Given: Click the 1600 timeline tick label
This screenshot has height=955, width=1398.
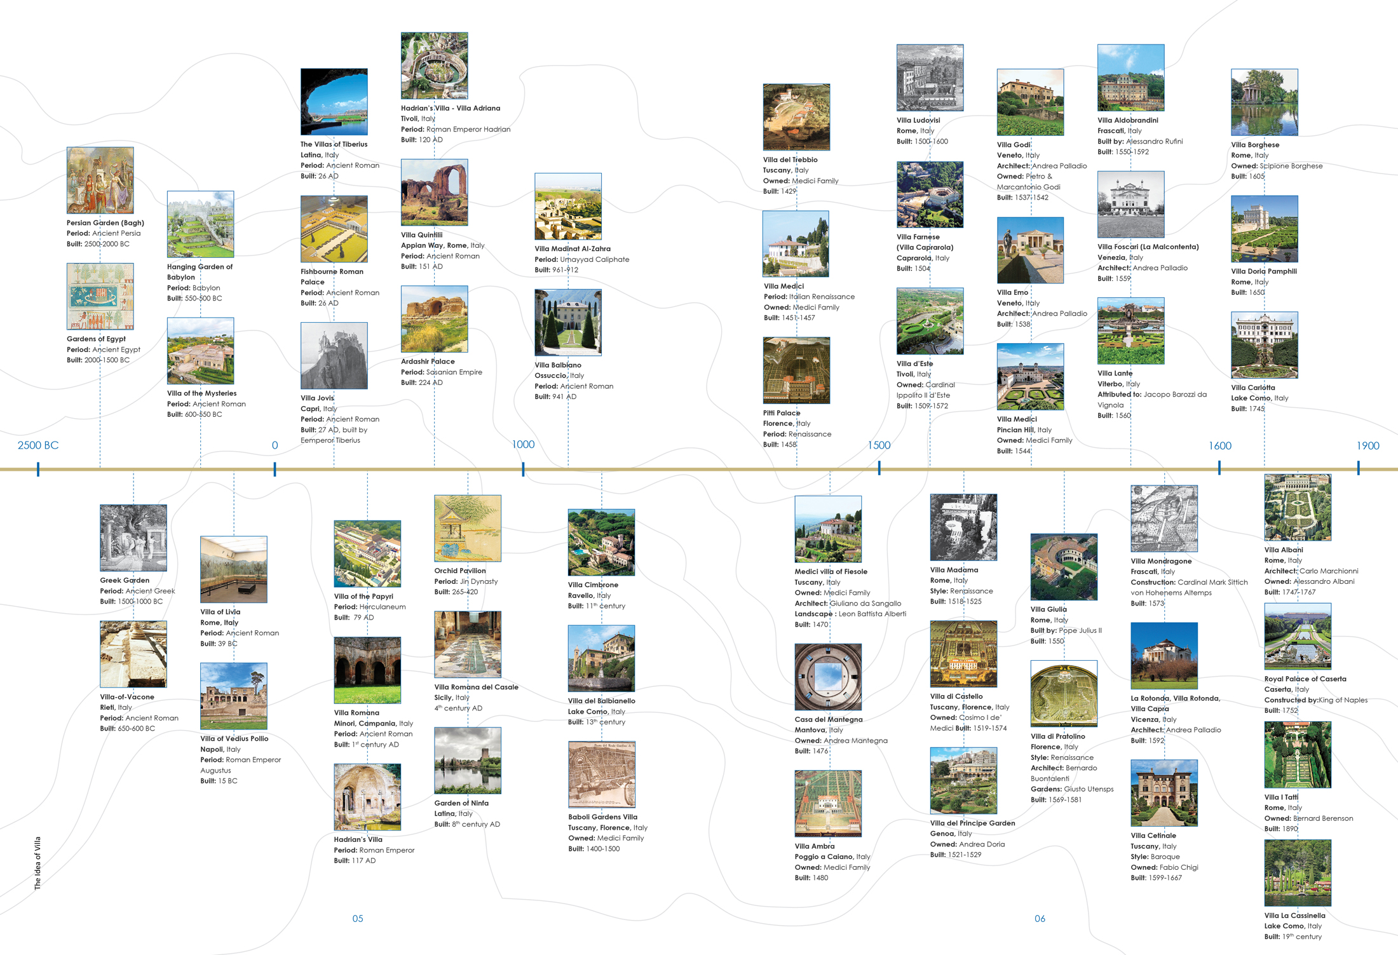Looking at the screenshot, I should (x=1219, y=446).
